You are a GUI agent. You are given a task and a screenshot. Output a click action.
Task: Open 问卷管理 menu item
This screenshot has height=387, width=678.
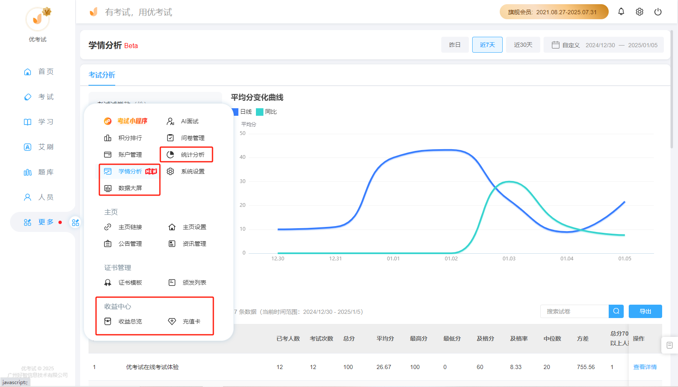[185, 138]
